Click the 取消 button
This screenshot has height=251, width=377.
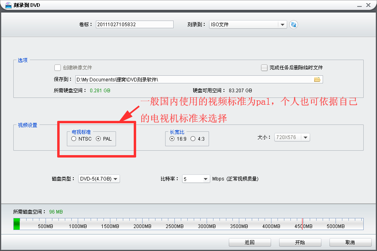coord(350,243)
